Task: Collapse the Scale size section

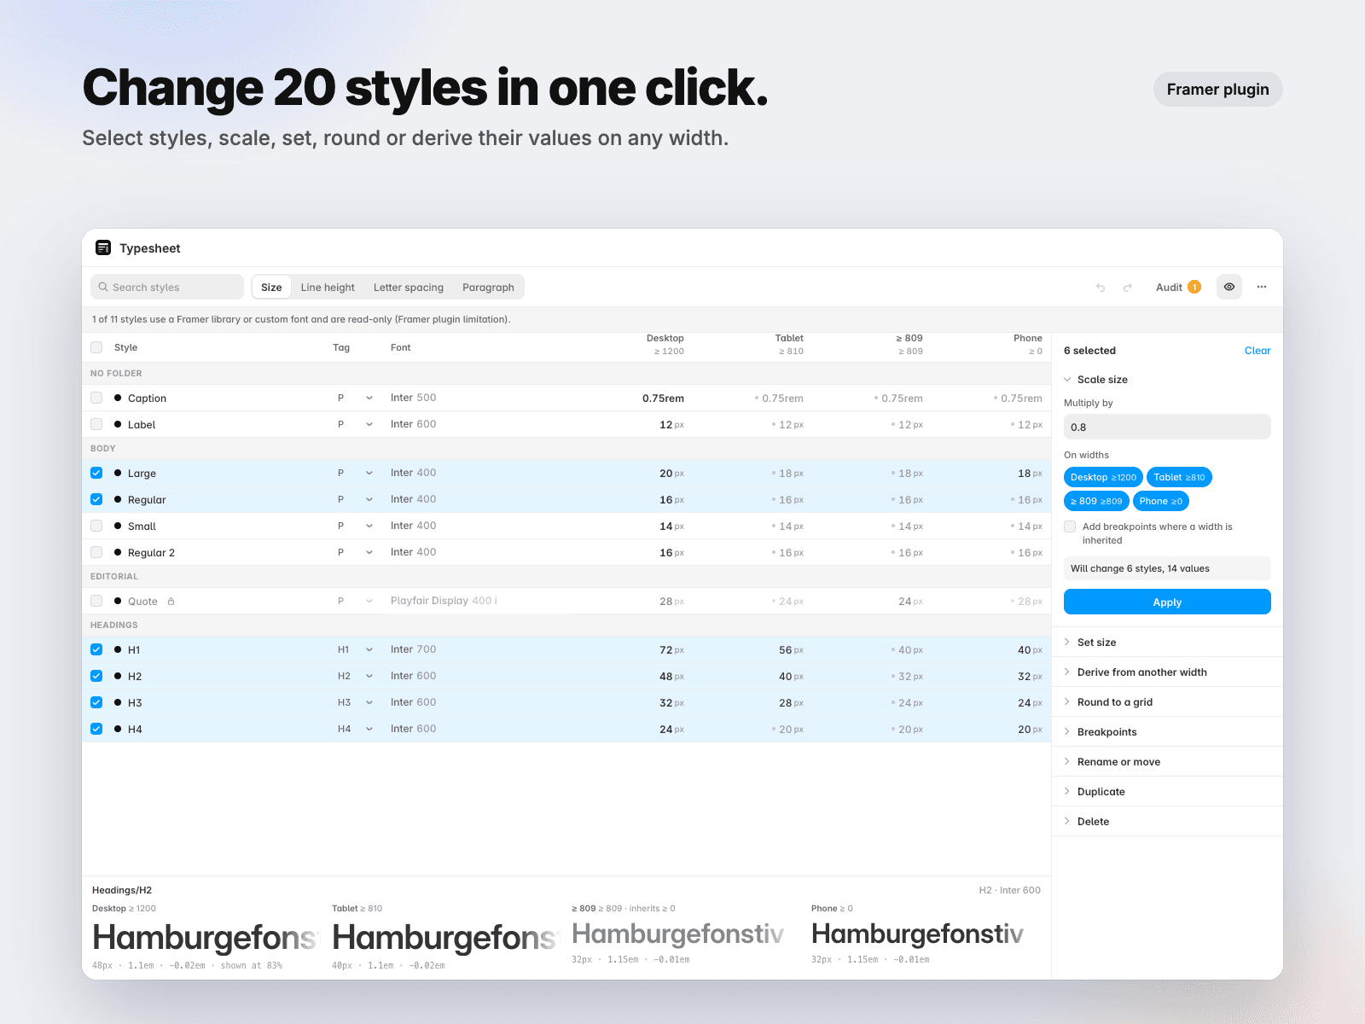Action: coord(1095,380)
